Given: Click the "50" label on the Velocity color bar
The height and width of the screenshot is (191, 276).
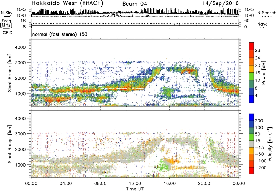Looking at the screenshot, I should click(257, 134).
